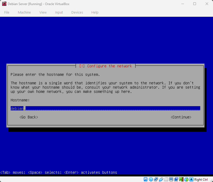Click the optical drive status icon
The width and height of the screenshot is (213, 182).
coord(151,179)
